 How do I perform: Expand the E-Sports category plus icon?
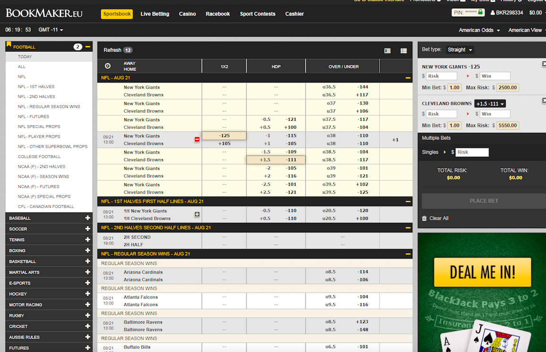[x=88, y=283]
